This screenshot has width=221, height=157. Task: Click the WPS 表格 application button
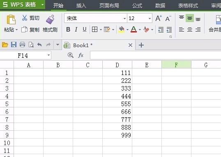pos(23,5)
